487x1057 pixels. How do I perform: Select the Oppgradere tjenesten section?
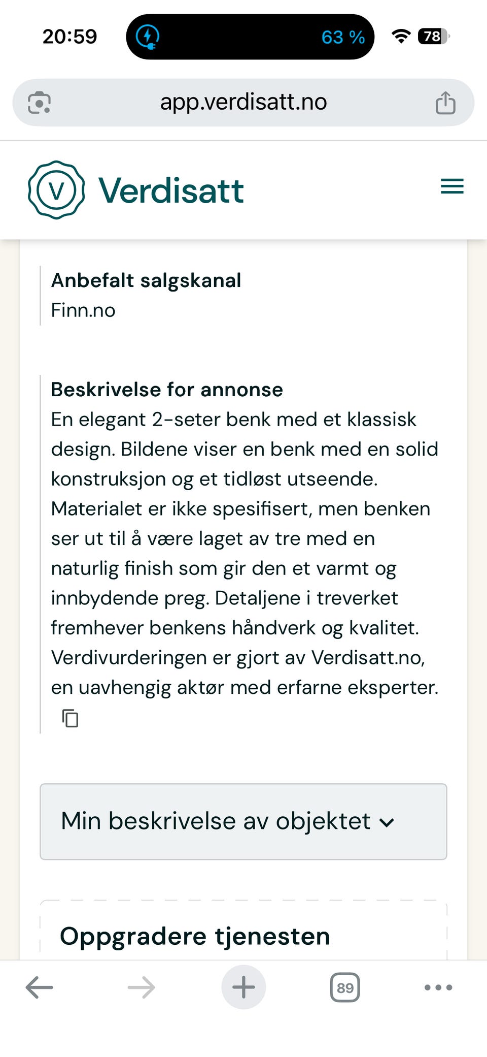pos(195,937)
